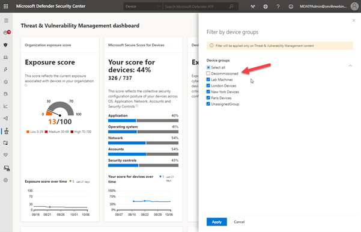
Task: Close the filter panel with X
Action: [354, 20]
